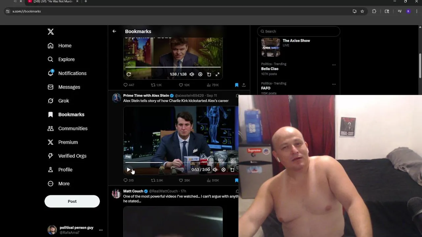Click the @alexstein69420 handle
The image size is (422, 237).
point(189,95)
